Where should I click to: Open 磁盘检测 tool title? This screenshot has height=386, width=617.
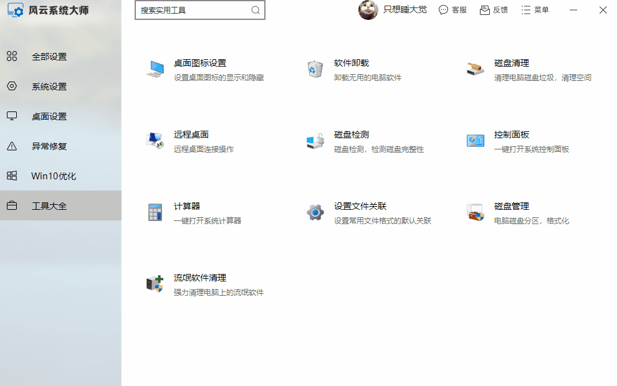tap(352, 134)
